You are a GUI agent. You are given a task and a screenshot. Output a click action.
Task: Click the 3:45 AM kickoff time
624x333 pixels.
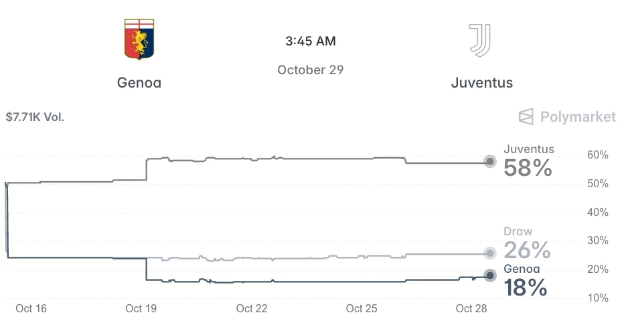tap(311, 41)
